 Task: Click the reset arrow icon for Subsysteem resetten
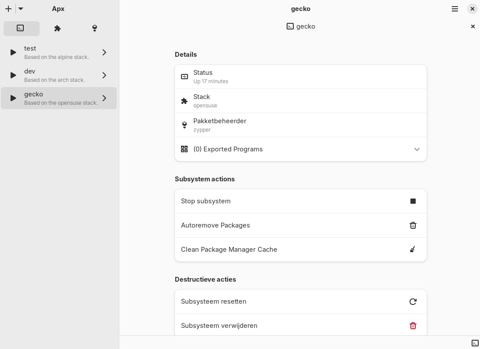click(x=413, y=301)
